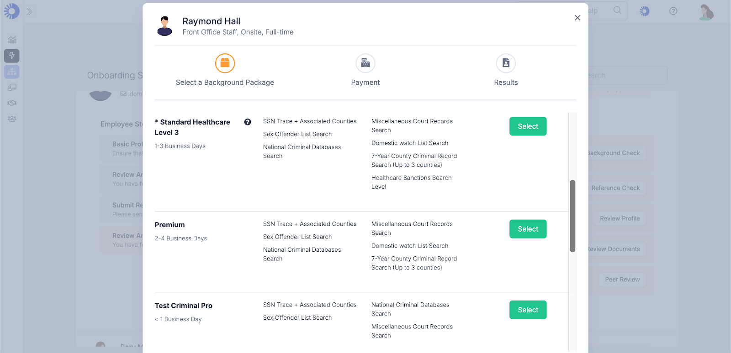
Task: Open the lightning bolt sidebar icon
Action: [x=12, y=56]
